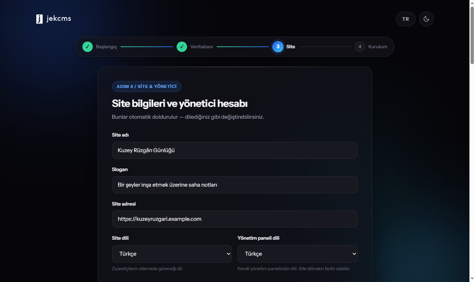The height and width of the screenshot is (282, 475).
Task: Focus the Slogan input field
Action: [235, 185]
